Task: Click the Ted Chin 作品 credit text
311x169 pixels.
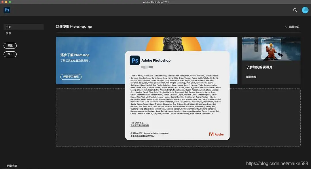Action: click(137, 123)
